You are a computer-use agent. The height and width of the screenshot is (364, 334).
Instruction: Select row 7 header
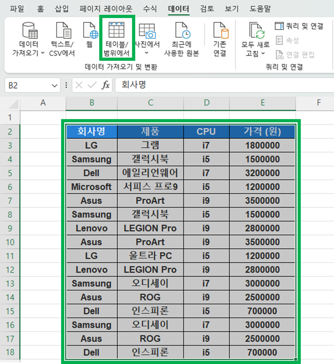(x=10, y=201)
